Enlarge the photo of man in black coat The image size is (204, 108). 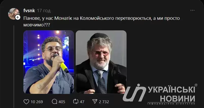pos(101,62)
